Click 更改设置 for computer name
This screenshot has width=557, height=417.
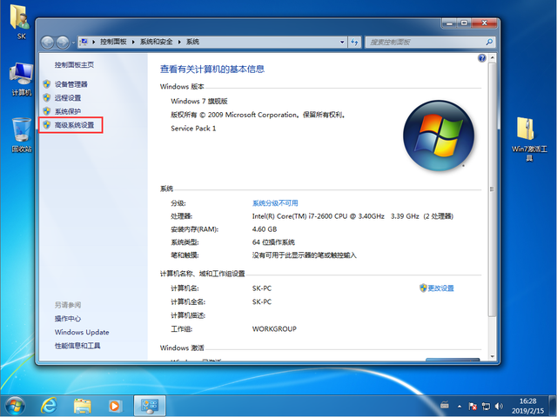(x=441, y=288)
